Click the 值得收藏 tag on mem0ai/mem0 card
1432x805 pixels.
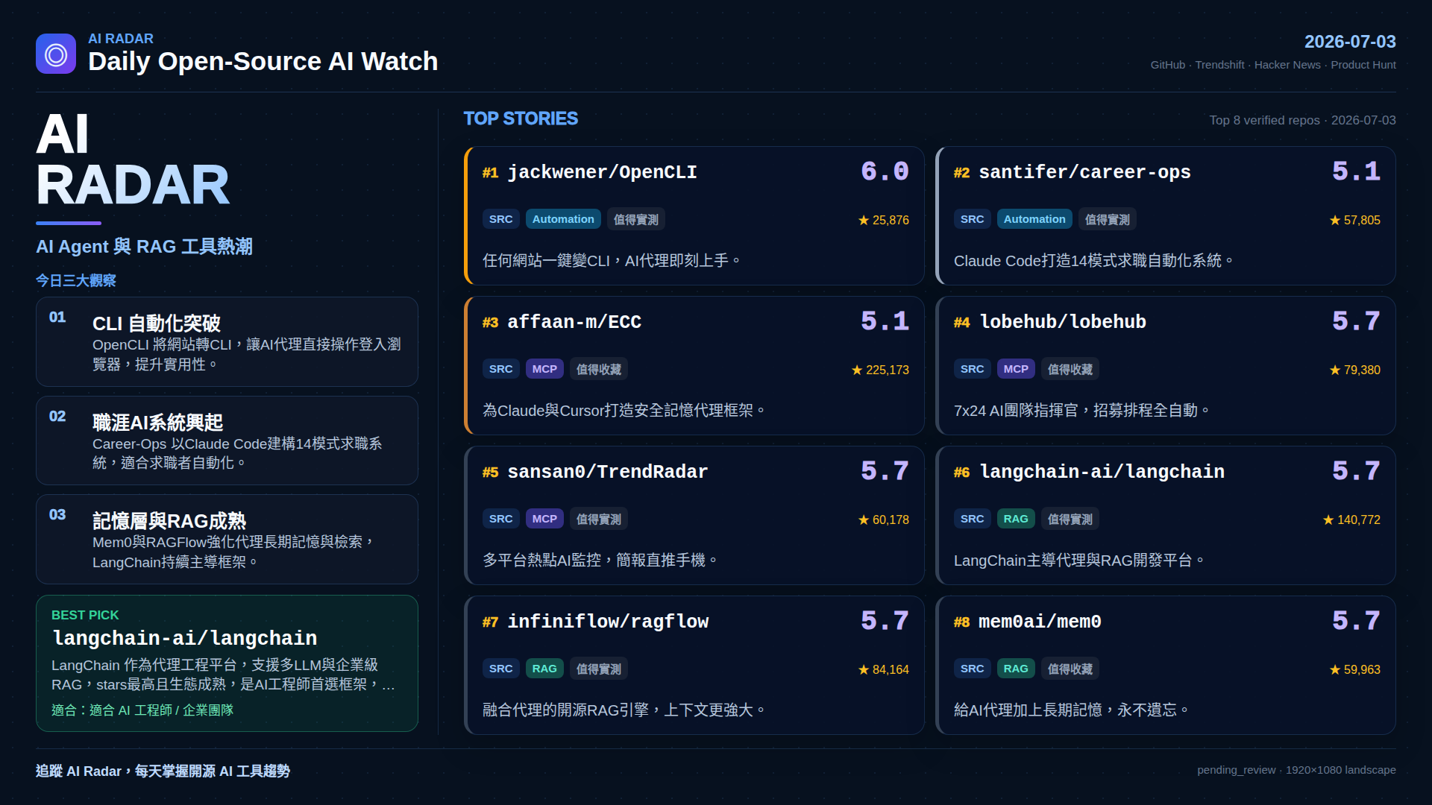point(1070,669)
